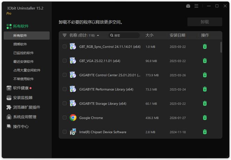Open 软件健康 section

[x=21, y=88]
